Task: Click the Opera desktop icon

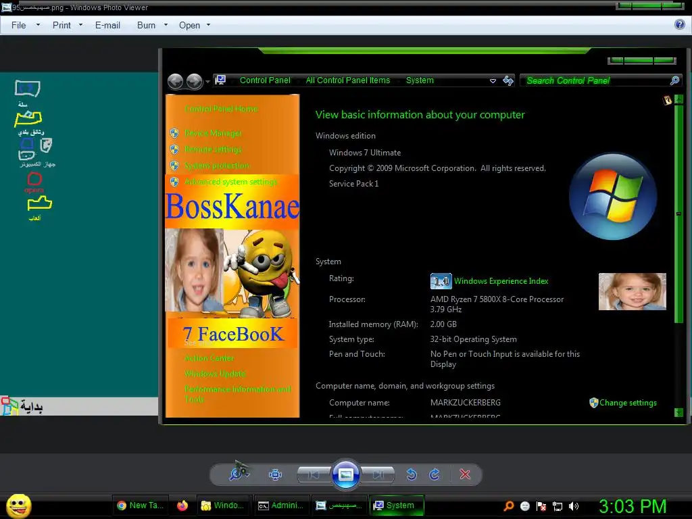Action: tap(34, 182)
